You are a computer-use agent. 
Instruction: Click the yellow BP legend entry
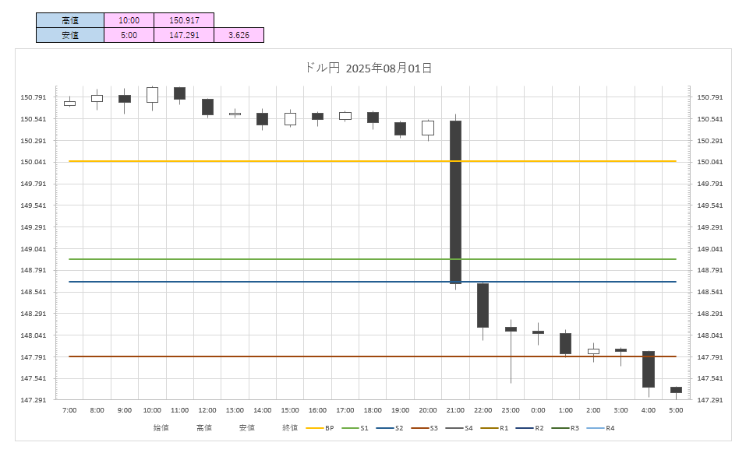(320, 428)
